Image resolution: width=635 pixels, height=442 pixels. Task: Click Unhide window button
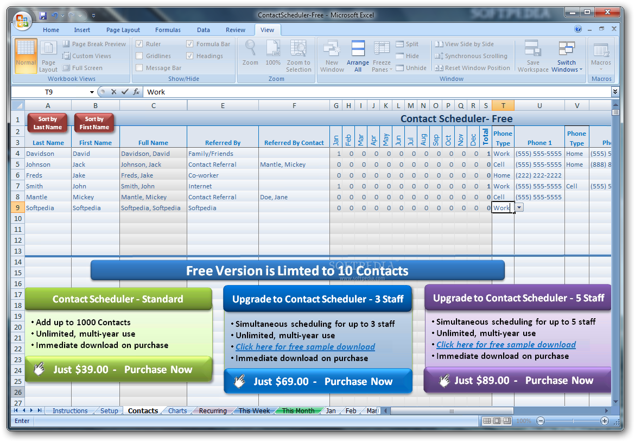[411, 68]
